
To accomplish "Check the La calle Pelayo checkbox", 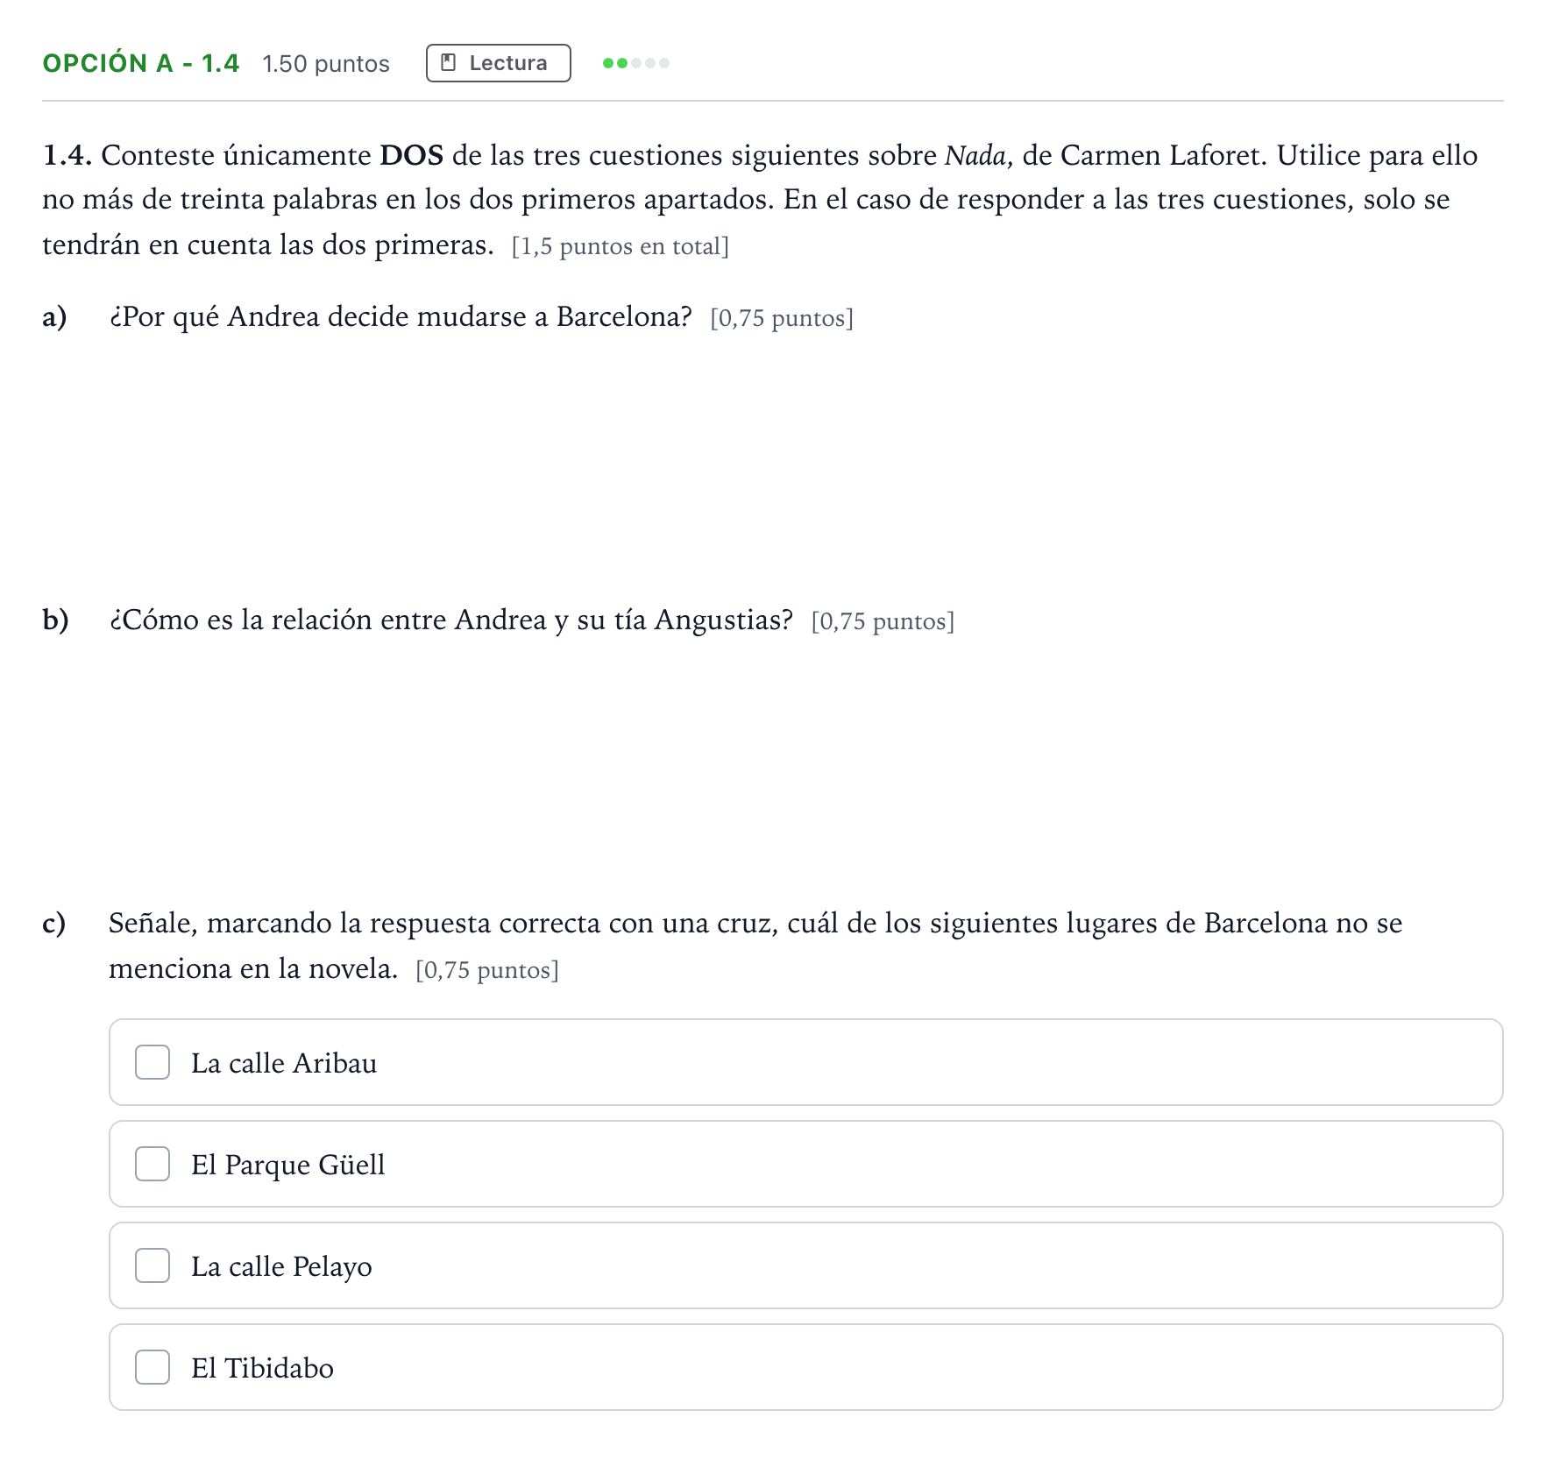I will coord(152,1265).
